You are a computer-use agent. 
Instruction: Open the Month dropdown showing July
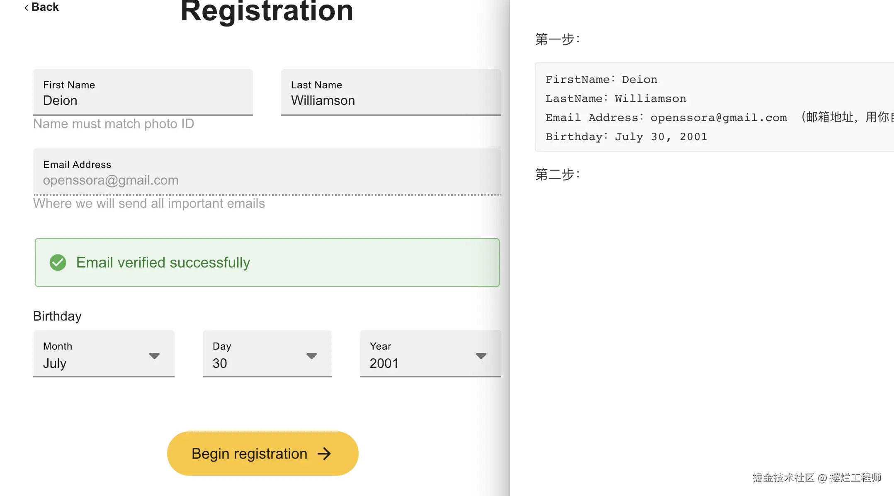coord(104,354)
